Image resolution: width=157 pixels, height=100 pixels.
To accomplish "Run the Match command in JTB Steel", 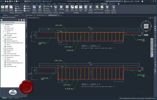I will coord(18,8).
